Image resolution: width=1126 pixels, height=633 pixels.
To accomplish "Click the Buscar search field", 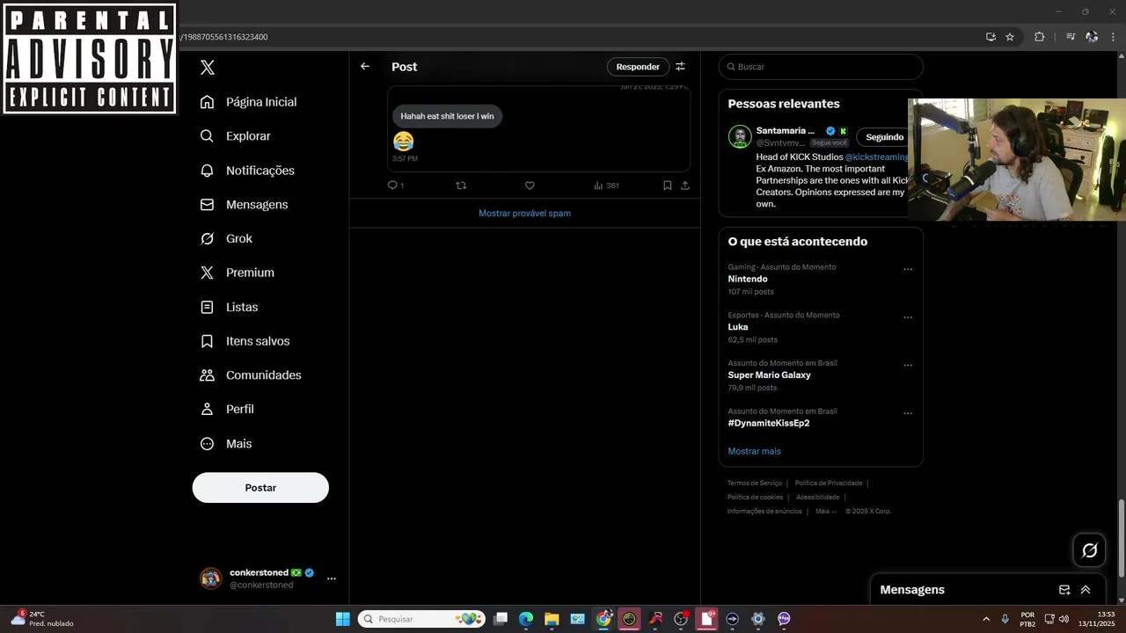I will pyautogui.click(x=821, y=67).
